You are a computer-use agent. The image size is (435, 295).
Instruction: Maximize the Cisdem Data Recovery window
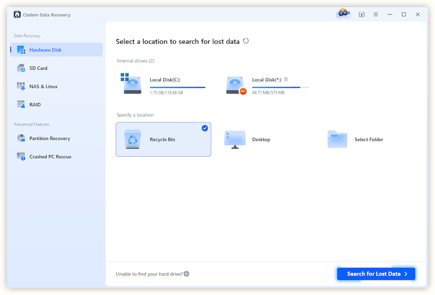pyautogui.click(x=403, y=14)
